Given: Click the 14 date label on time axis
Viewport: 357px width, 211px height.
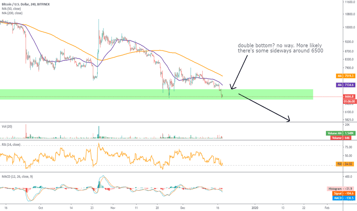Looking at the screenshot, I should coord(71,208).
